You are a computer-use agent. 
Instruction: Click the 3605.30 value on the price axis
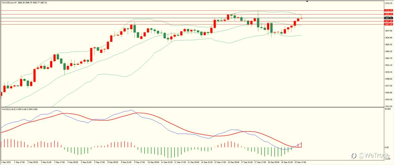point(389,44)
